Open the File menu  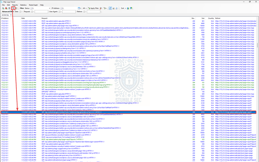(x=3, y=5)
